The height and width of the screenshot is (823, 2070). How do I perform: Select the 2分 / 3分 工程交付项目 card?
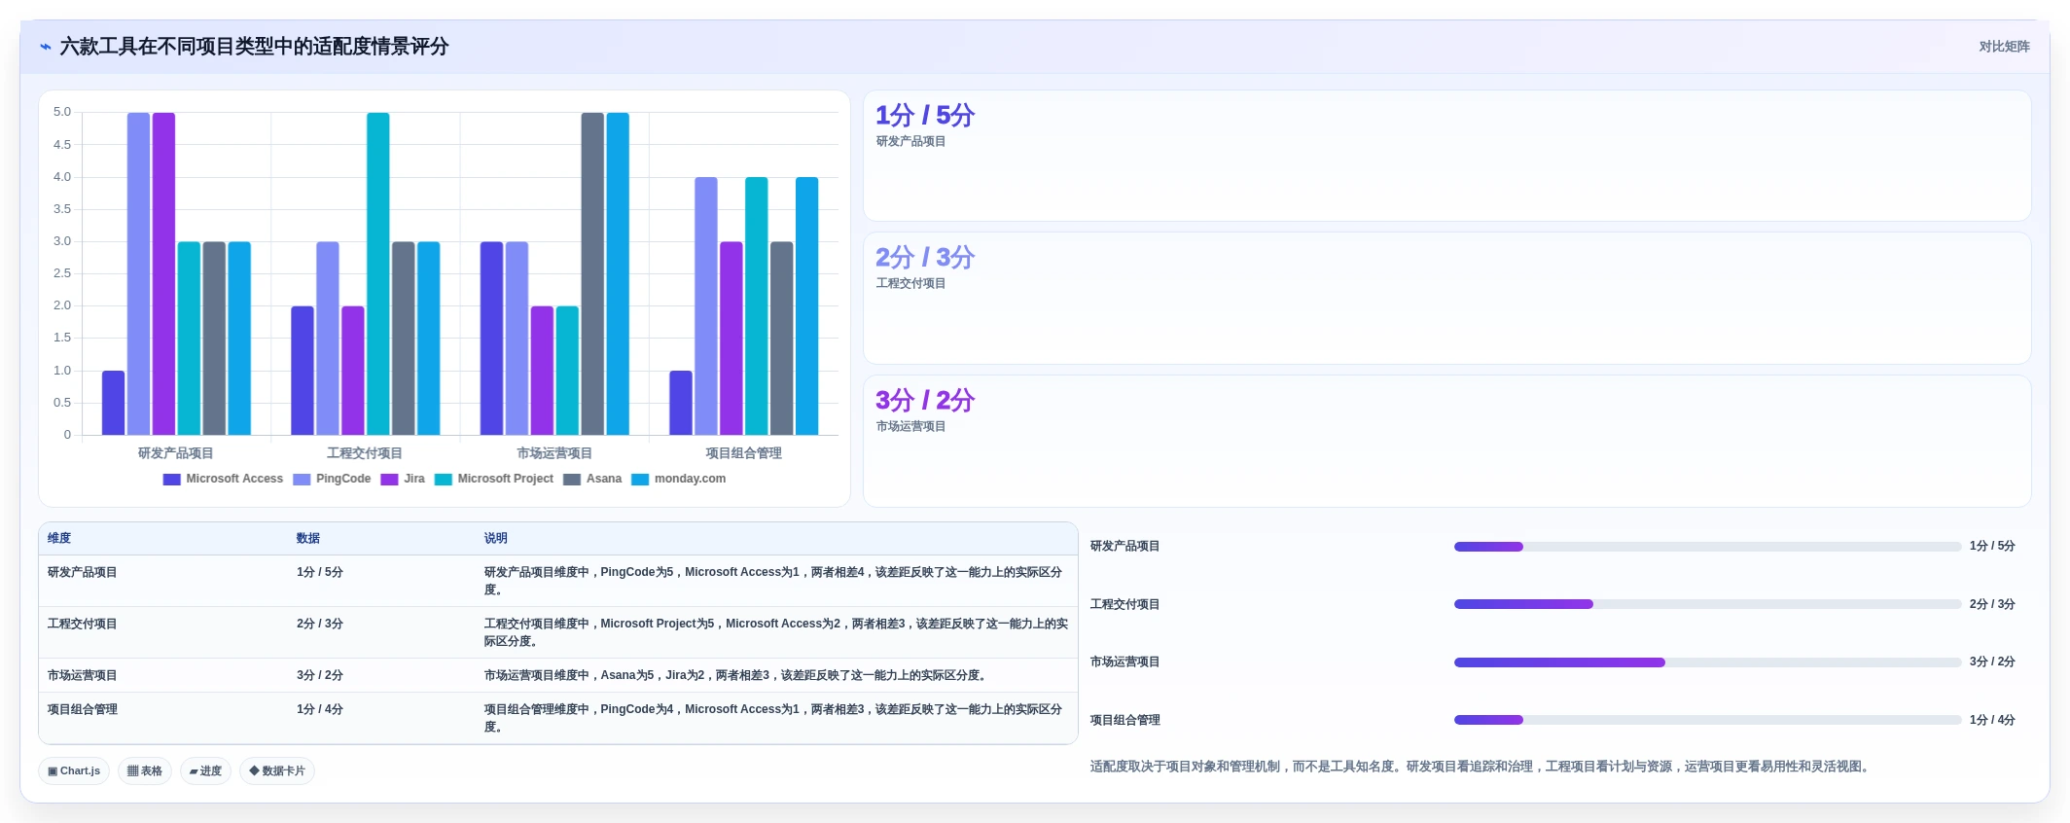(1446, 298)
